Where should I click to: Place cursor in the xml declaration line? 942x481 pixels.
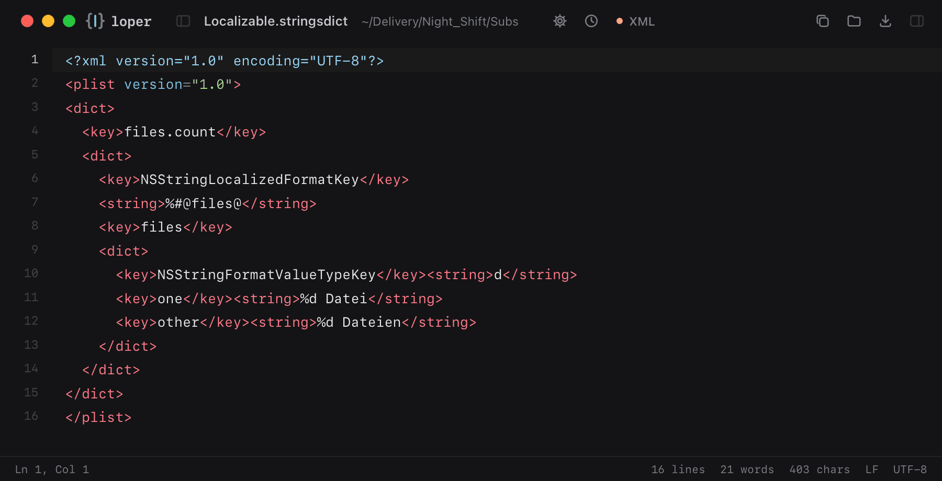[225, 61]
